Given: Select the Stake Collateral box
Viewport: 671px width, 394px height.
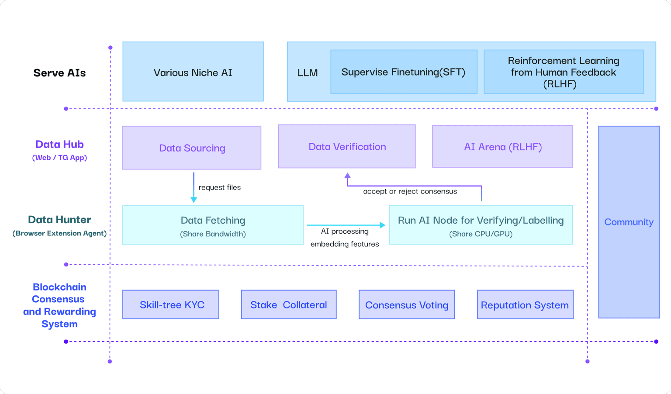Looking at the screenshot, I should tap(288, 305).
